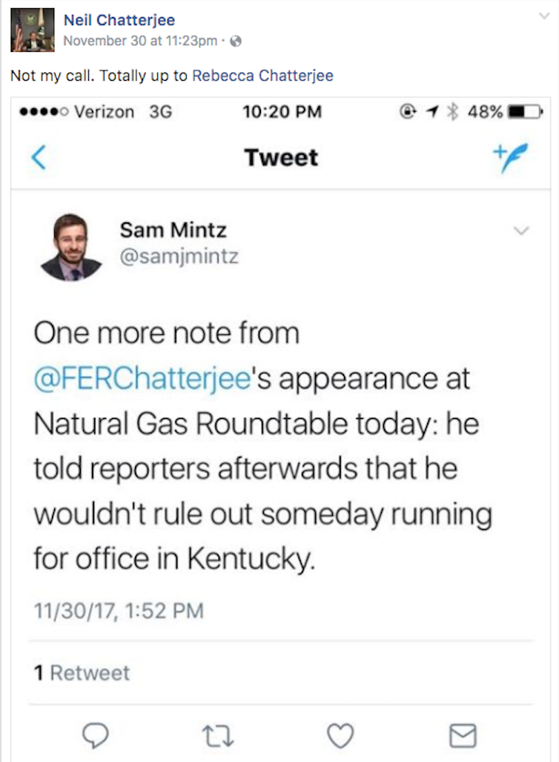The image size is (559, 762).
Task: Click the Rebecca Chatterjee tagged link
Action: click(262, 76)
